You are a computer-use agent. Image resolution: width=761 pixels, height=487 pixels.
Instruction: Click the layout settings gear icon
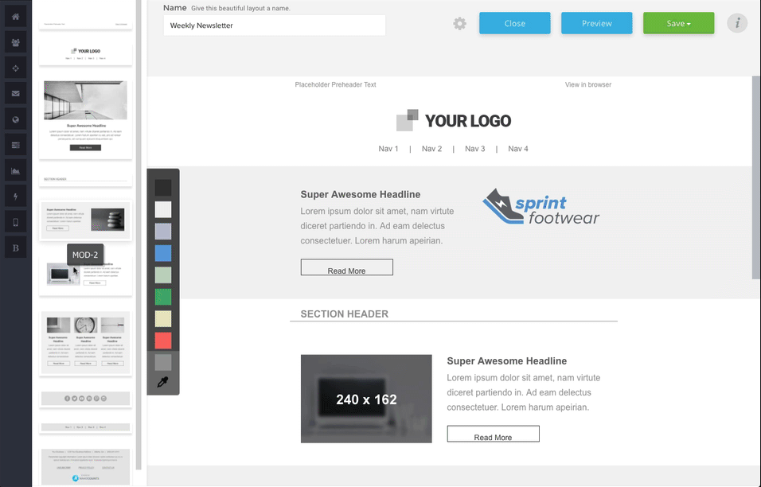tap(459, 24)
